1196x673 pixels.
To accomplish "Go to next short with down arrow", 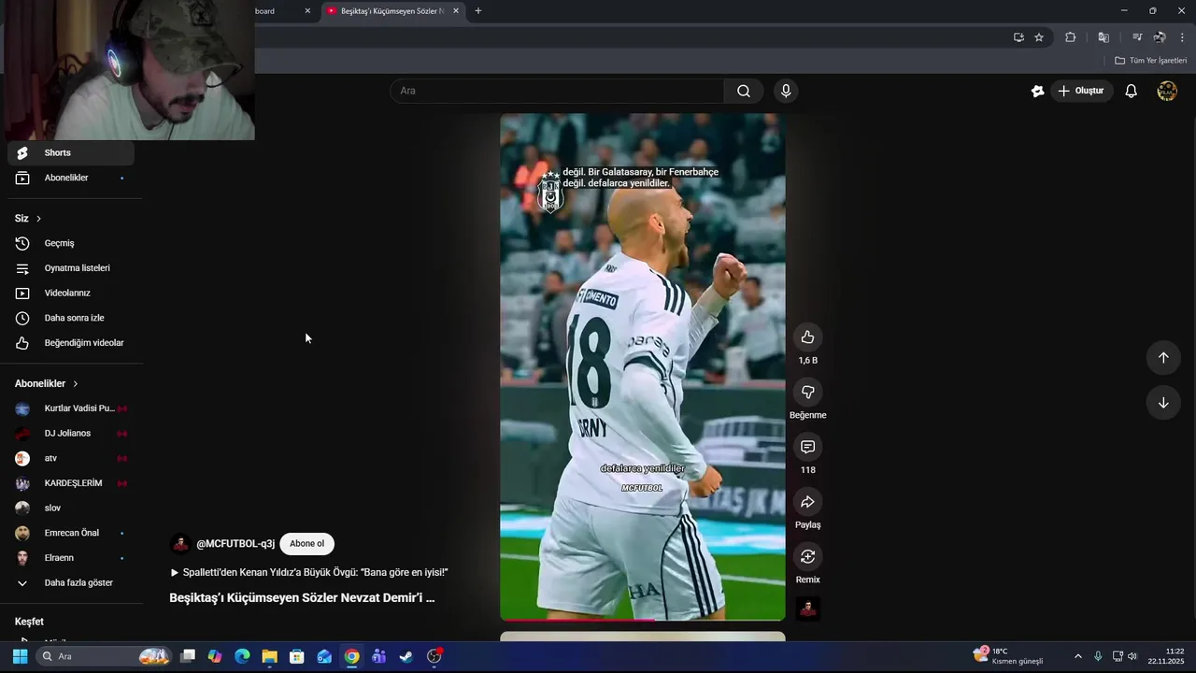I will coord(1163,403).
